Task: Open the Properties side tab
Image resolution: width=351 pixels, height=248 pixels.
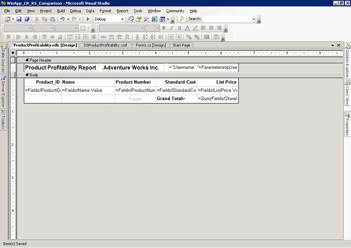Action: tap(348, 124)
